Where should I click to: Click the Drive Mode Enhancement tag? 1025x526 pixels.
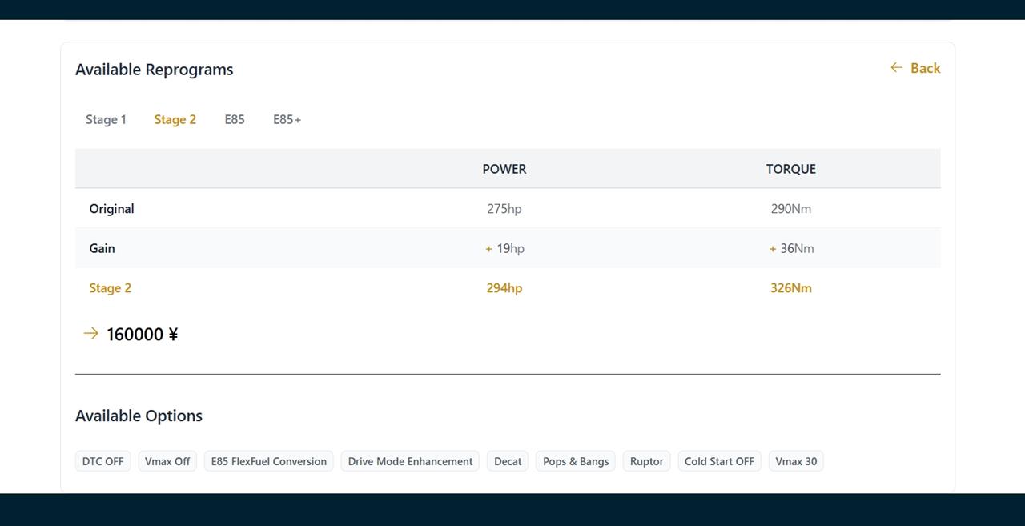point(410,461)
